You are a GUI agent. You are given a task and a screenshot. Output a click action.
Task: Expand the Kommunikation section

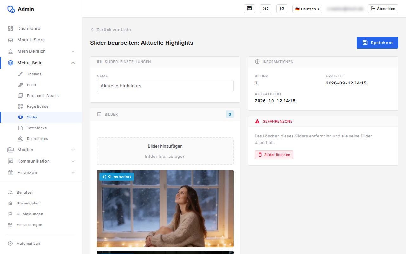coord(41,161)
